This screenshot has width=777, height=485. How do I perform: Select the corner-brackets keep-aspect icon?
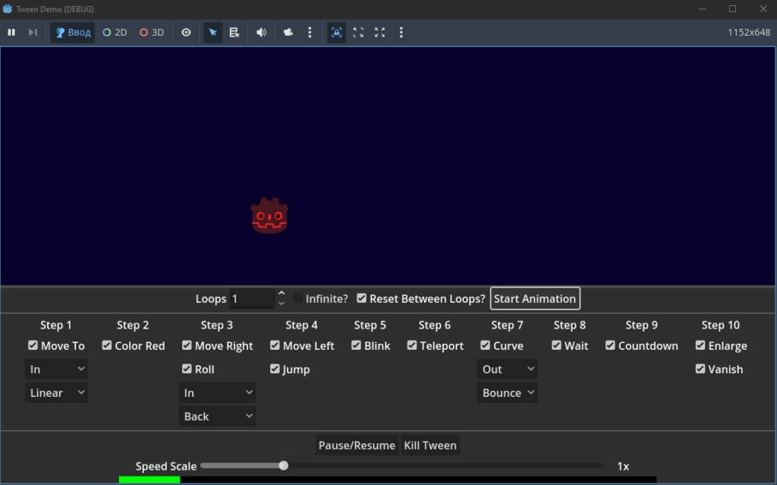358,32
